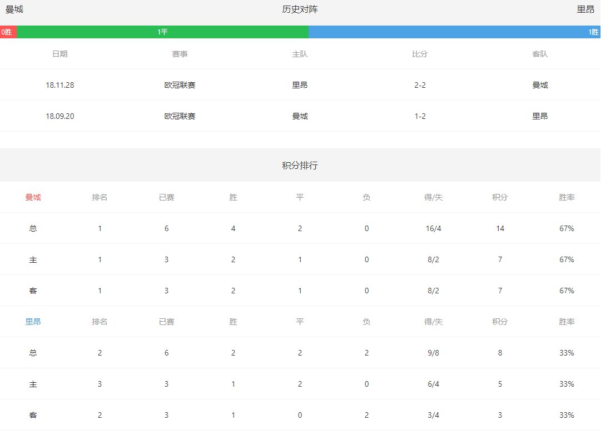This screenshot has width=601, height=440.
Task: Click 负 header in the 里昂 table
Action: click(366, 322)
